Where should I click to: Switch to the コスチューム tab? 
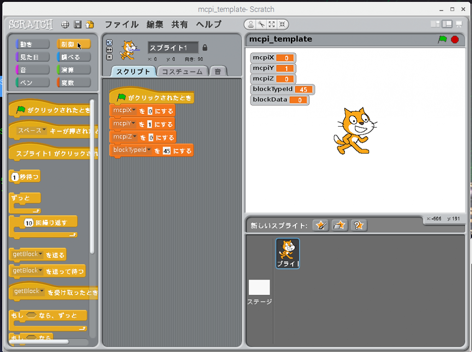tap(183, 71)
